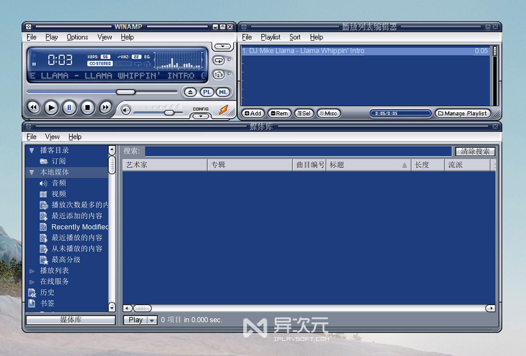Viewport: 526px width, 356px height.
Task: Open the Options menu in Winamp
Action: click(x=77, y=37)
